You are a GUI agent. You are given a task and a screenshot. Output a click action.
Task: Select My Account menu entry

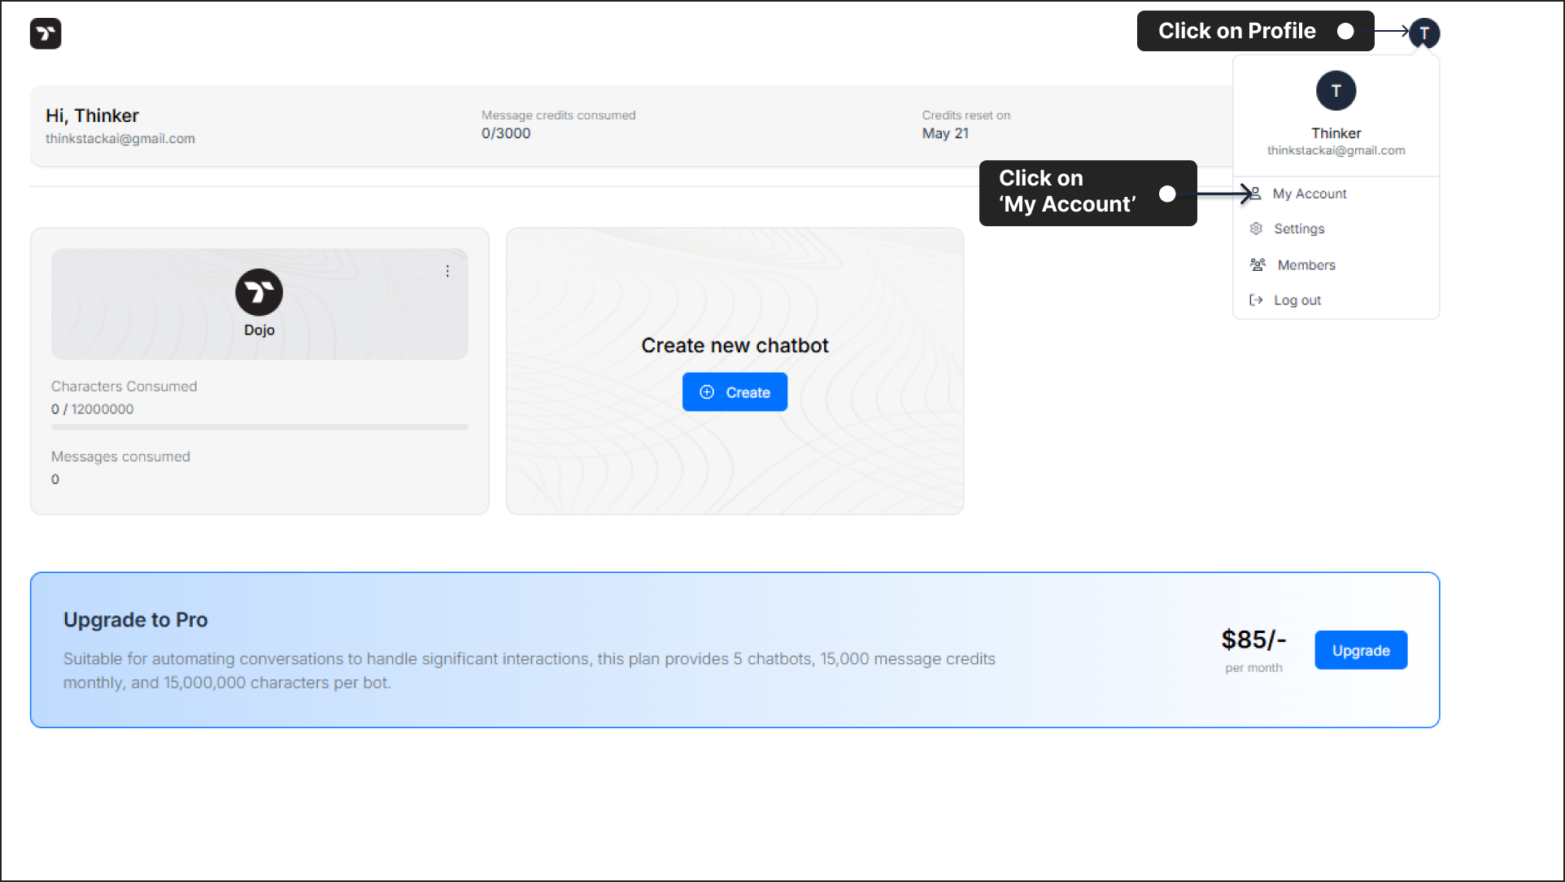click(x=1310, y=194)
